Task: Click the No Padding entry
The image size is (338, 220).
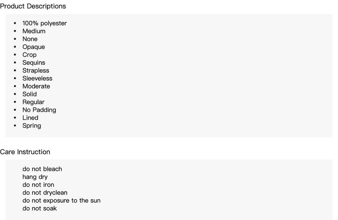Action: coord(39,110)
